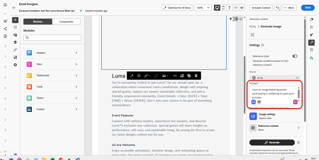Open the journeys flow icon in the left navigation
This screenshot has width=319, height=160.
point(5,29)
